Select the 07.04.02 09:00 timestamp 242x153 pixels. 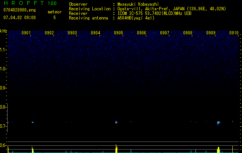pos(19,18)
